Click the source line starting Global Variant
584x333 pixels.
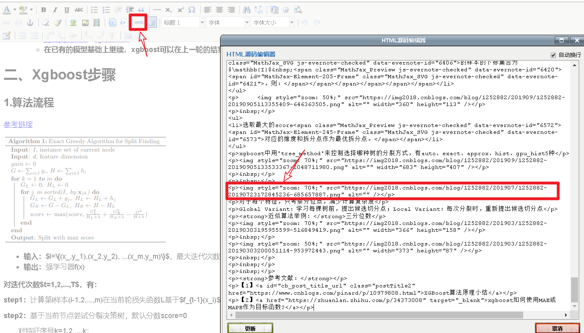[393, 209]
